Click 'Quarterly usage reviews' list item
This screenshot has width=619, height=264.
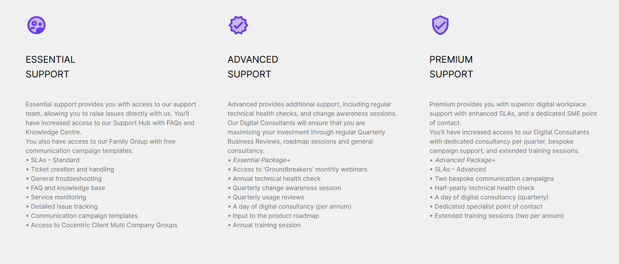[x=266, y=197]
